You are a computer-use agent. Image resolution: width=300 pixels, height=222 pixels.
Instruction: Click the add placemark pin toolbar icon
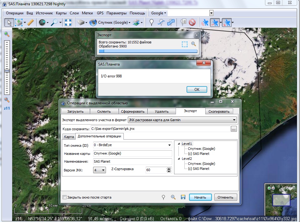point(152,22)
